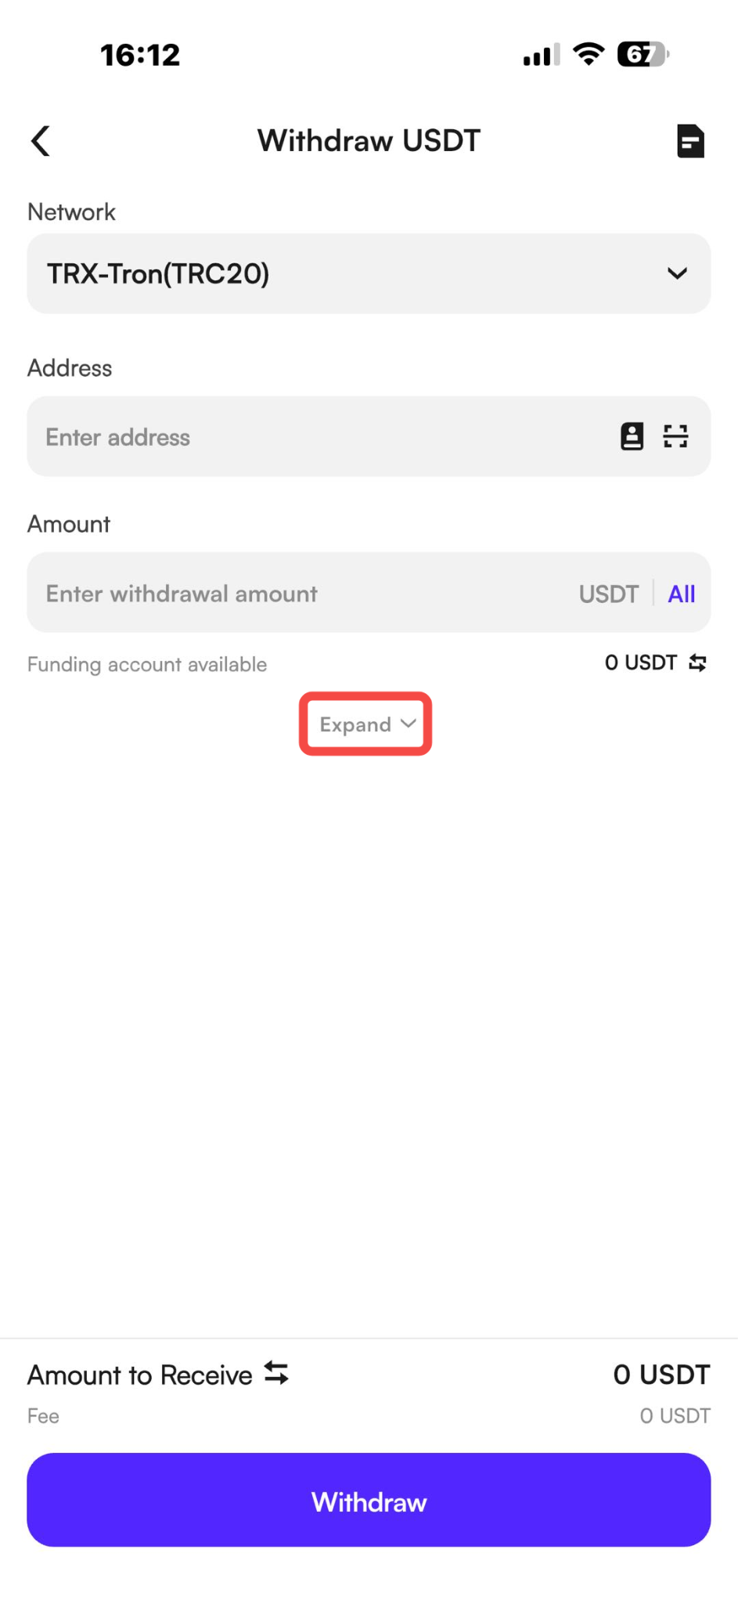Open the address book contact icon
This screenshot has height=1604, width=738.
point(632,436)
